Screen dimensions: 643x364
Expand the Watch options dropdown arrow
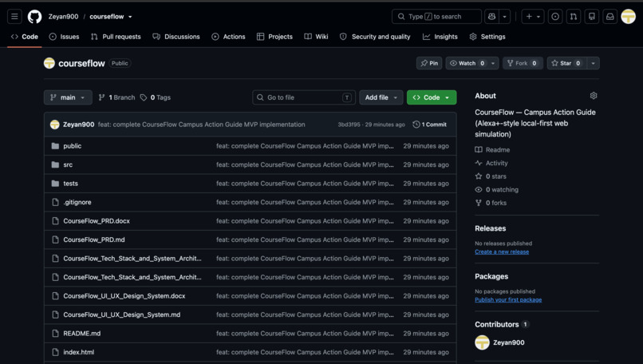[493, 63]
